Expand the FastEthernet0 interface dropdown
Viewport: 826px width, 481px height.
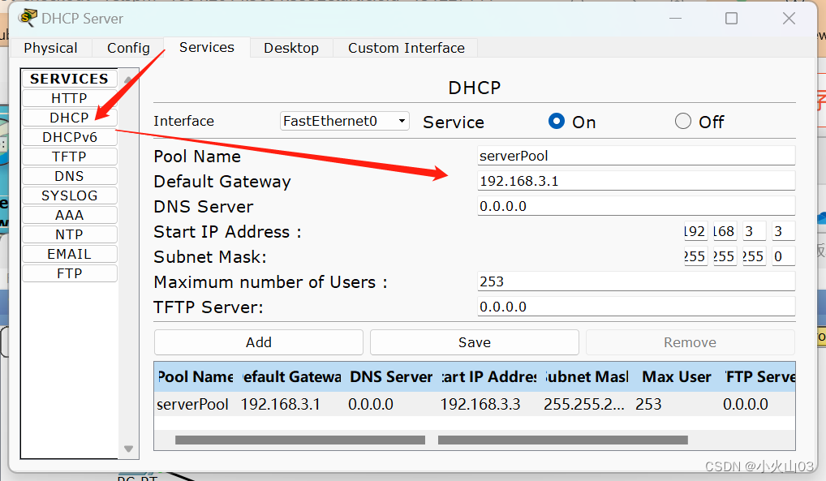[345, 121]
